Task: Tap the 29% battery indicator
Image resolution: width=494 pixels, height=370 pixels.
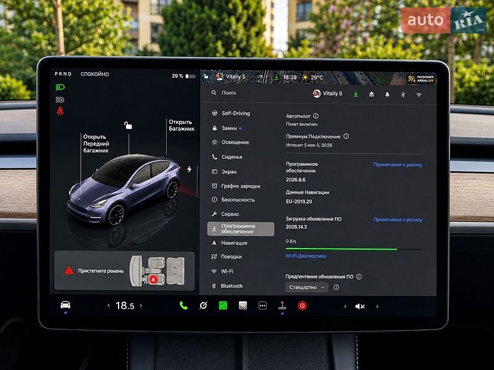Action: (x=183, y=76)
